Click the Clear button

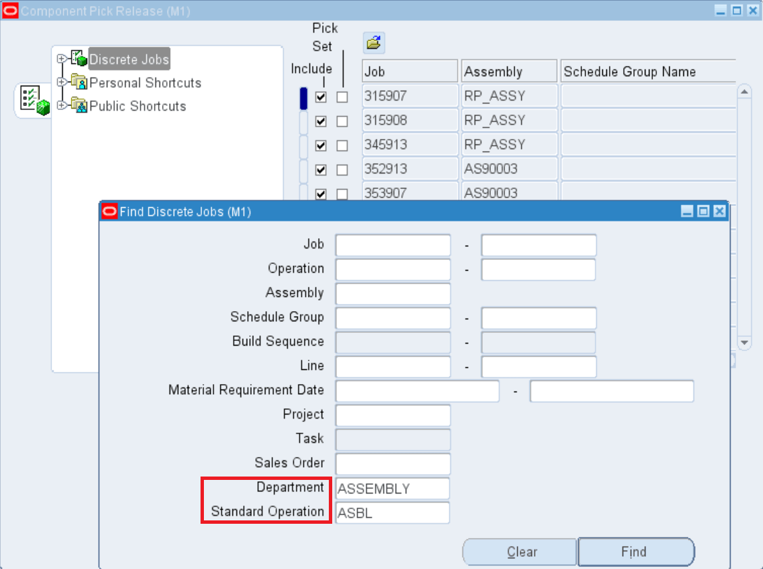pyautogui.click(x=520, y=552)
